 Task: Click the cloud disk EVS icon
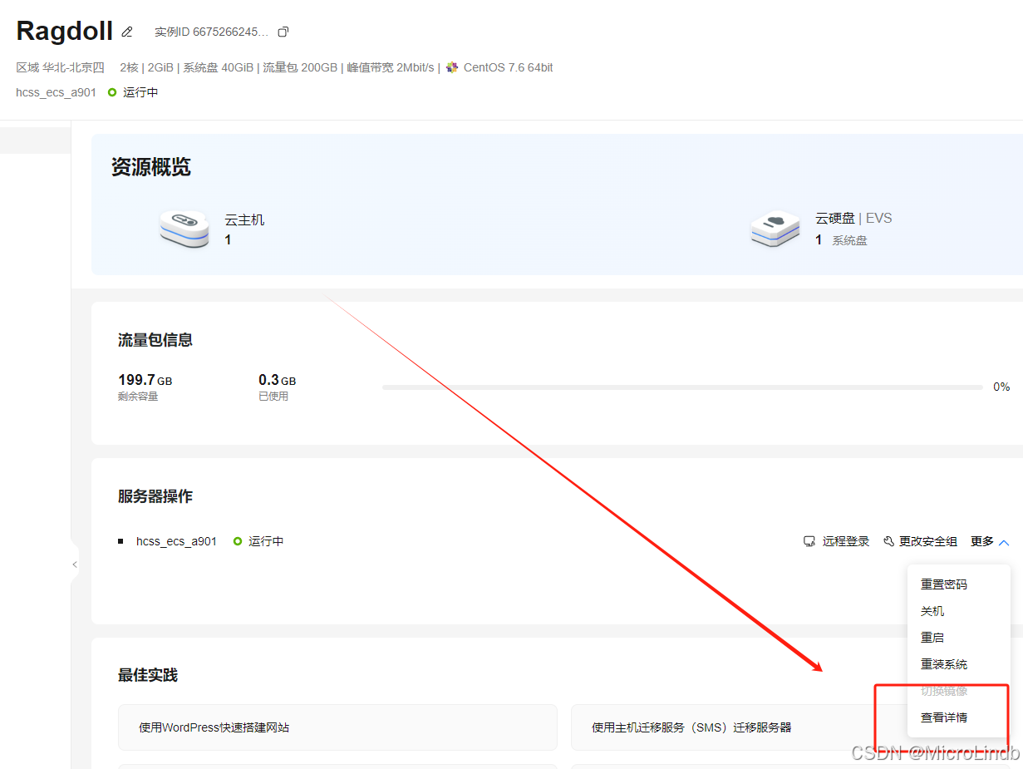click(775, 229)
